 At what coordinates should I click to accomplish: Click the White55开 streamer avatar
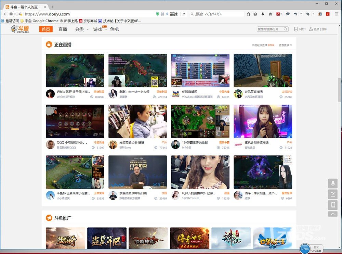[50, 94]
